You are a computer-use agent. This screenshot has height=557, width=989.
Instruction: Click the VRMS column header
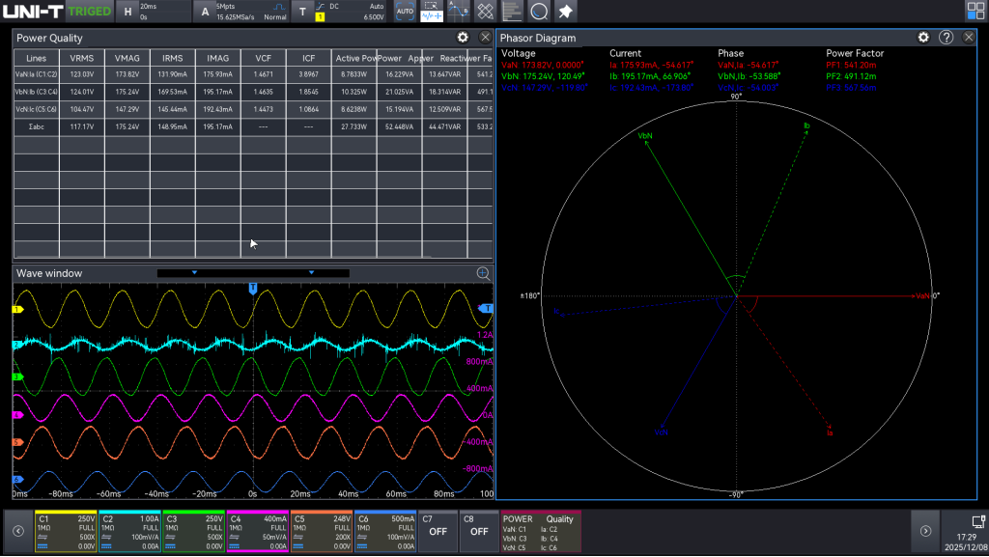click(82, 58)
